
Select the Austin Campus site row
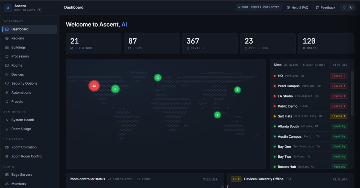point(310,136)
